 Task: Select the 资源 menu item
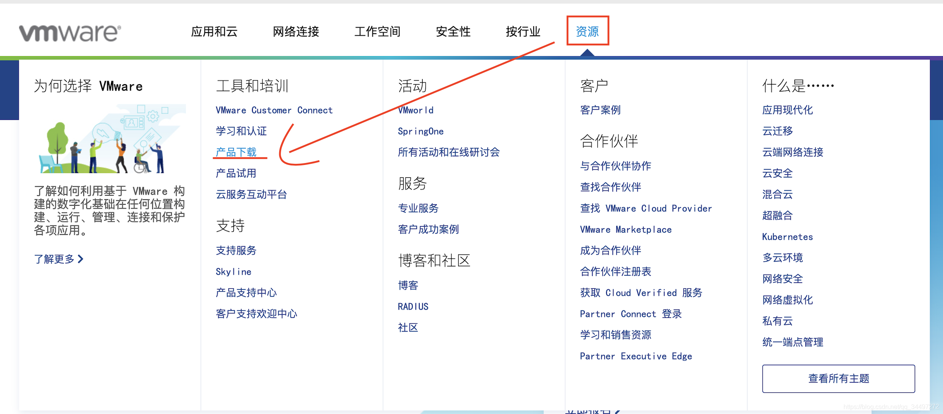coord(588,31)
